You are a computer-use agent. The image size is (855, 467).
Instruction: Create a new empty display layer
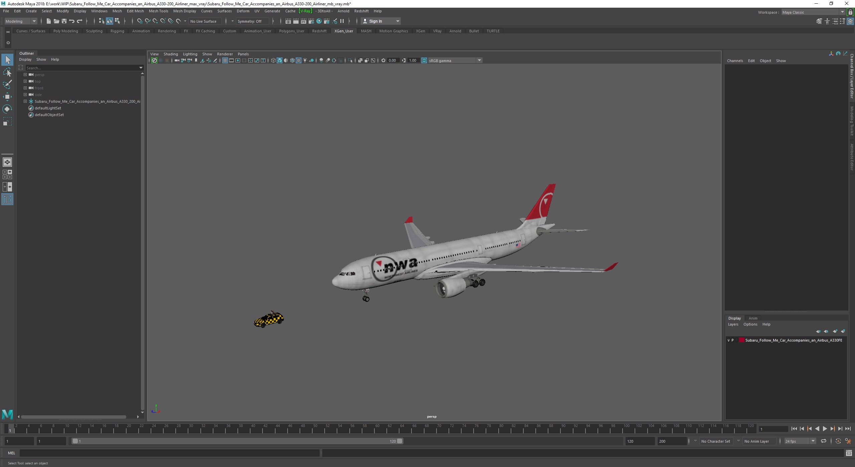pyautogui.click(x=835, y=331)
